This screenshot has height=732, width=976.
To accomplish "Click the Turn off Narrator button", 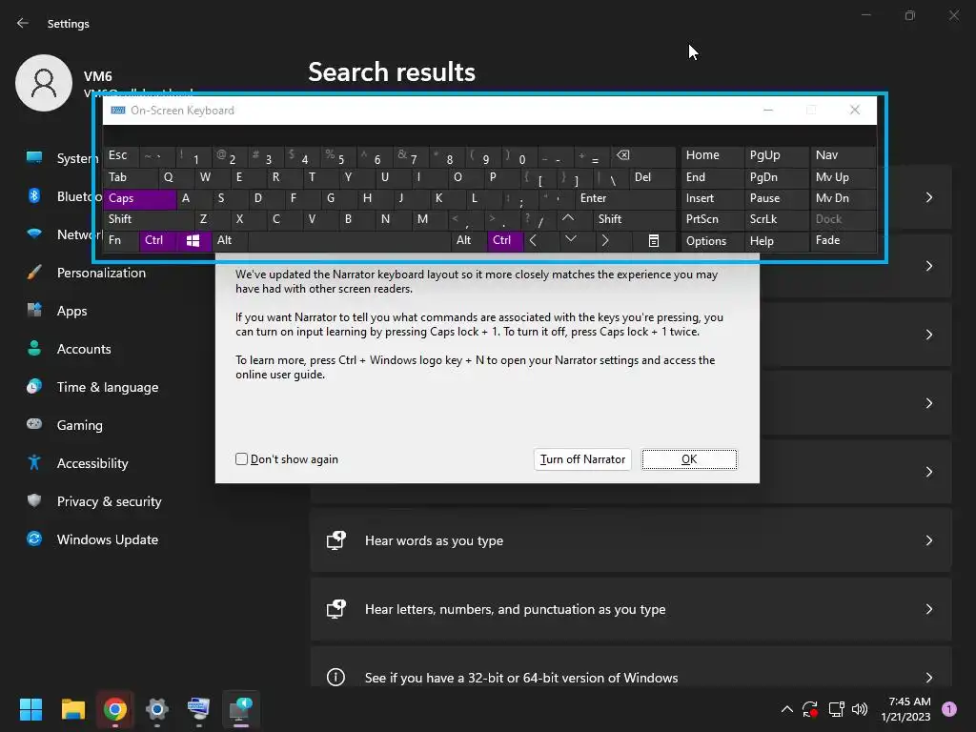I will pyautogui.click(x=582, y=459).
